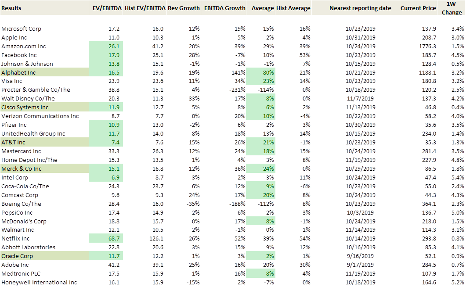Screen dimensions: 466x287
Task: Select the Procter & Gamble Co/The cell
Action: coord(36,90)
